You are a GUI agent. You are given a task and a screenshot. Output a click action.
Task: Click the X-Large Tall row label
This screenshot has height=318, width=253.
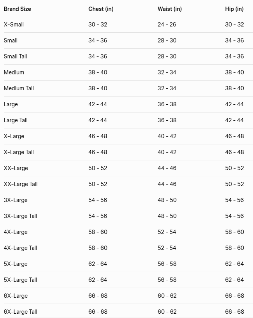point(19,152)
